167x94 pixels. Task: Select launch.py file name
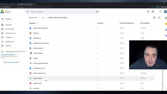[x=36, y=33]
